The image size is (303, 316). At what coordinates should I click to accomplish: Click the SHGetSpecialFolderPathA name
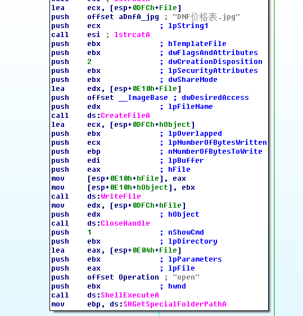click(x=175, y=304)
